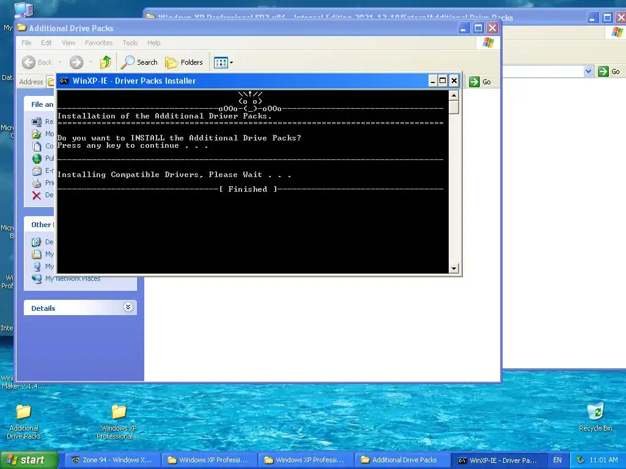Open address dropdown in background Explorer window
The width and height of the screenshot is (626, 469).
click(x=588, y=71)
